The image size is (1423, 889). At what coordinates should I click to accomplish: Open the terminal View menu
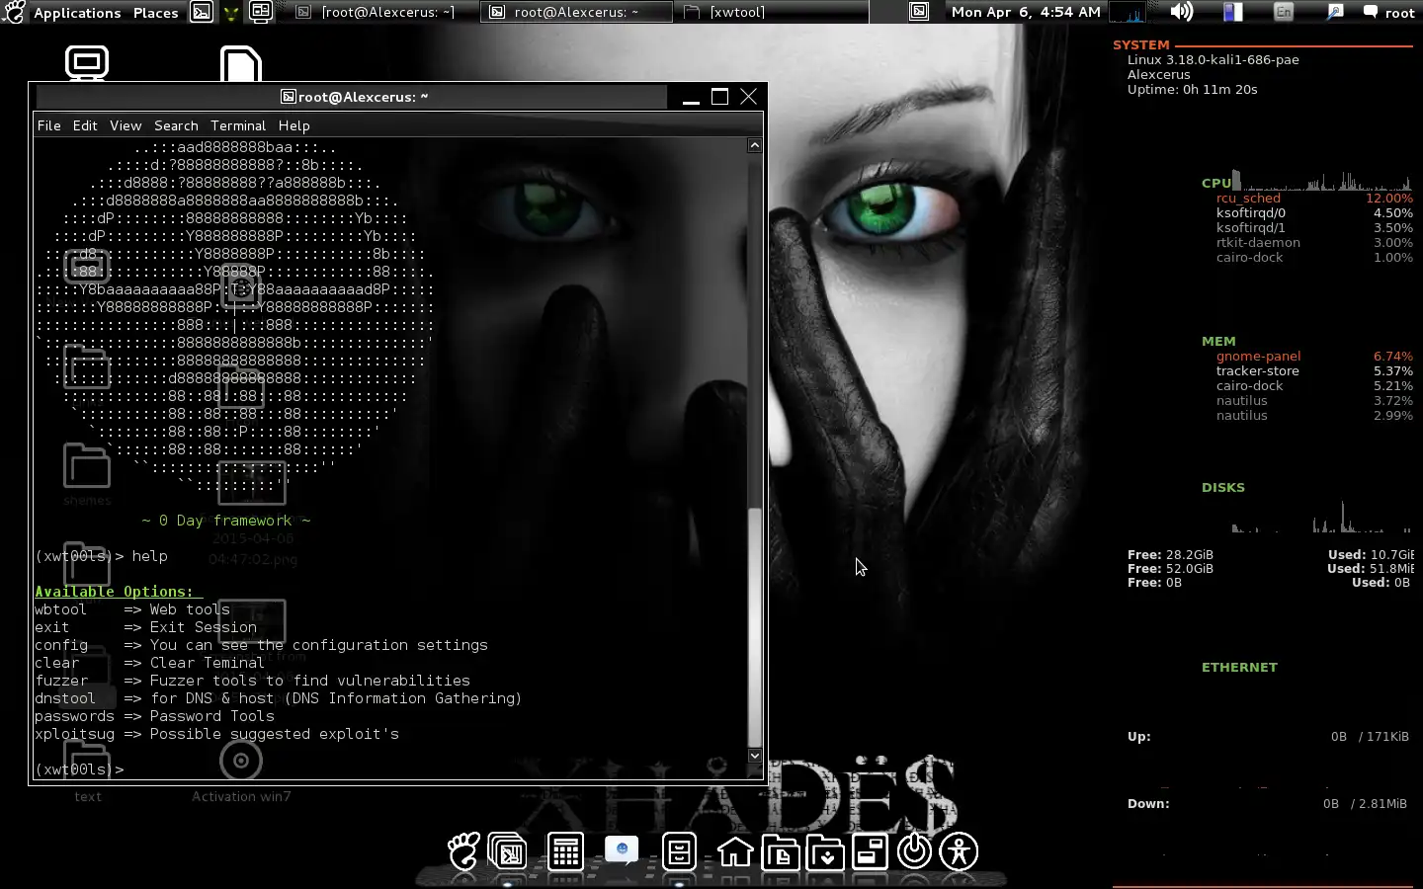click(126, 125)
